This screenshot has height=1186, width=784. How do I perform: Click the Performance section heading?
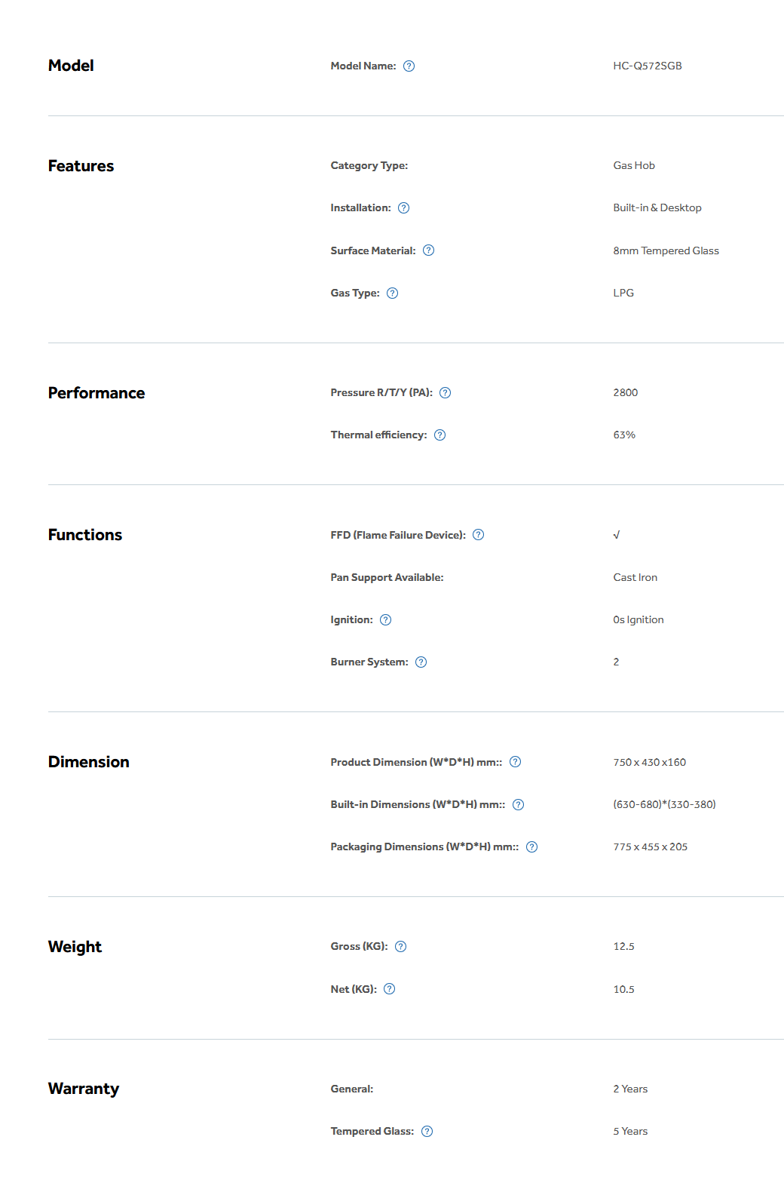pyautogui.click(x=96, y=393)
